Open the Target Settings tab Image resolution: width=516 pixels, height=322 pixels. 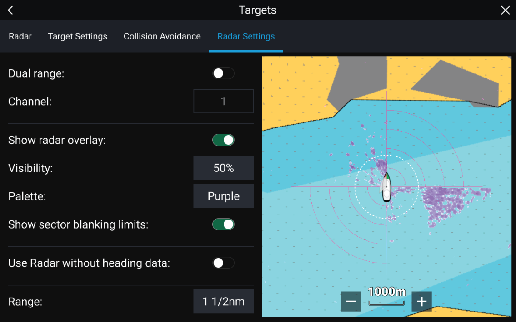click(x=78, y=36)
